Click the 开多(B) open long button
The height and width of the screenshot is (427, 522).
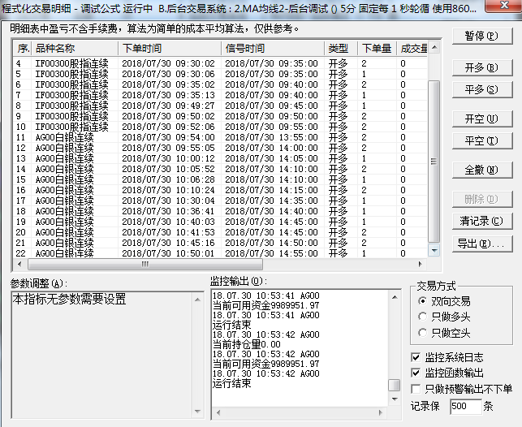coord(481,67)
